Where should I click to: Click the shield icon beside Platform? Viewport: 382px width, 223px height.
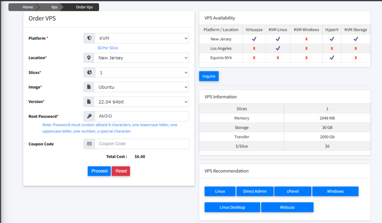pos(89,38)
